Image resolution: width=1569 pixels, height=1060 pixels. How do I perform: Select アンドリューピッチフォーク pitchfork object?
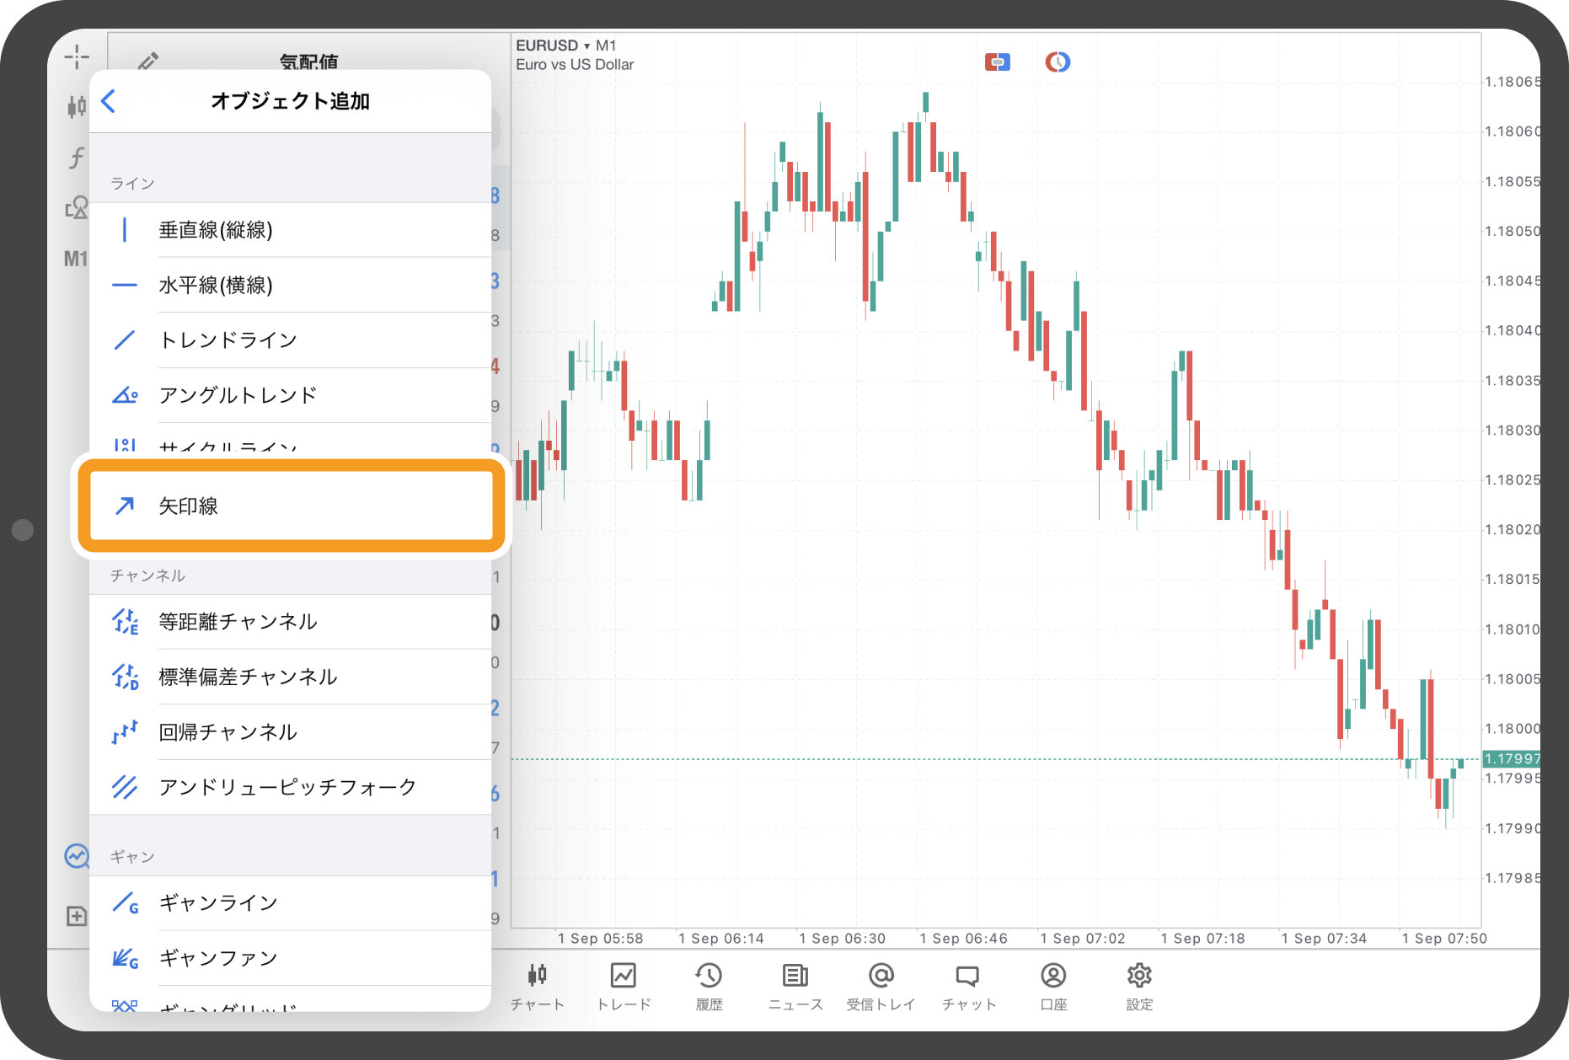[291, 787]
